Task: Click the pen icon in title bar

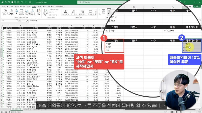Action: coord(185,2)
